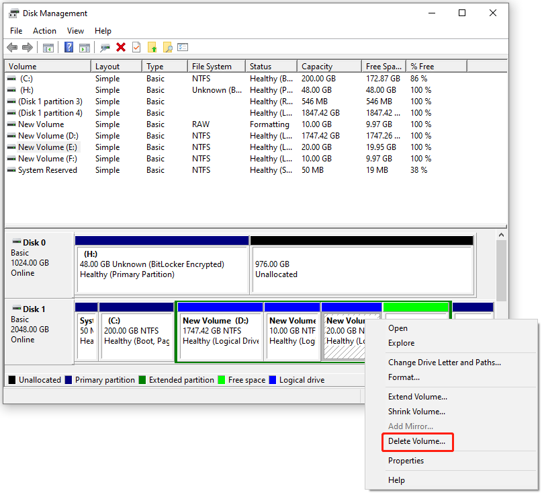Select the (H:) BitLocker partition on Disk 0
The height and width of the screenshot is (493, 542).
[162, 264]
